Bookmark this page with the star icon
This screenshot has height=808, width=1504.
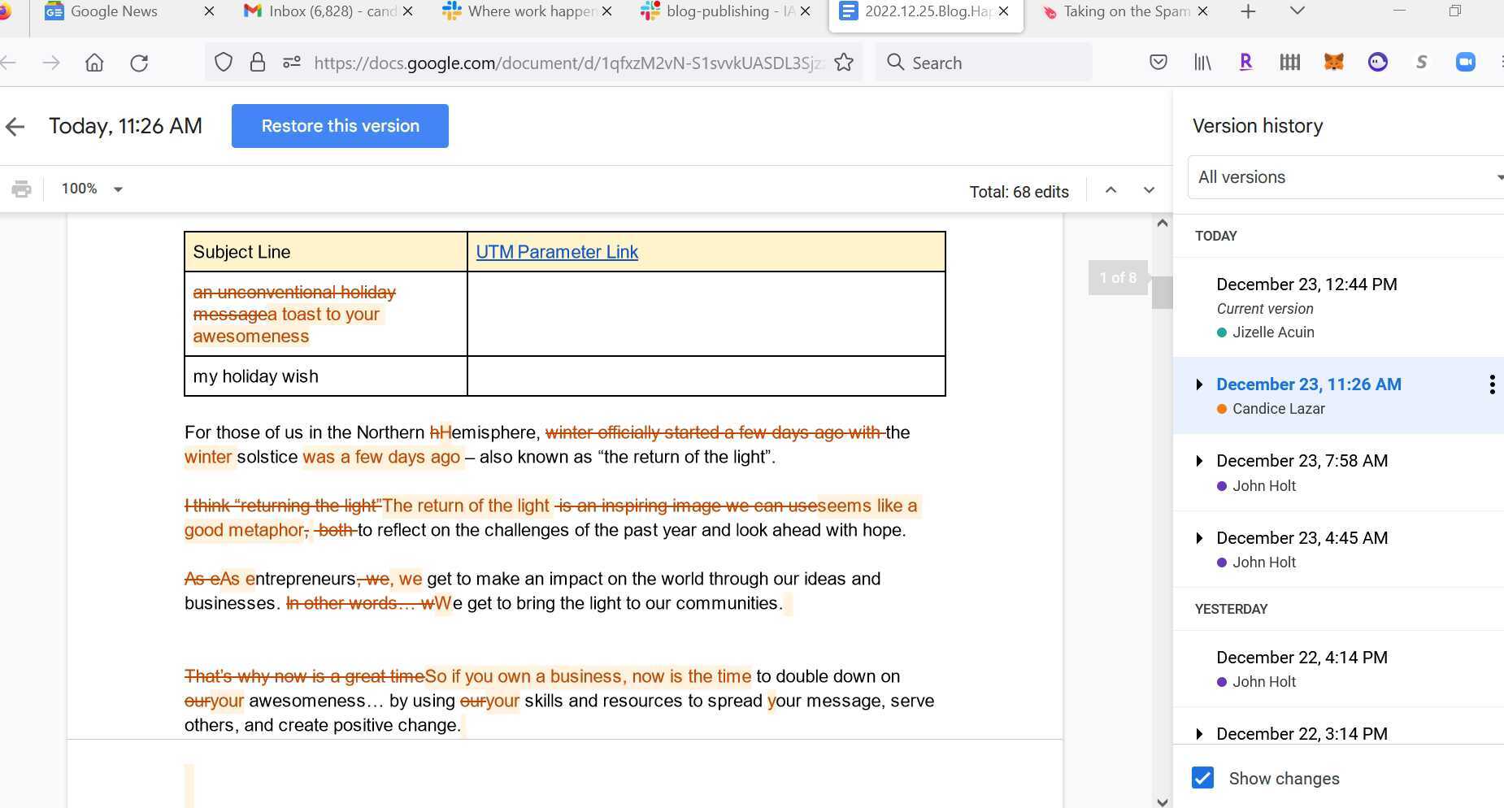point(844,63)
